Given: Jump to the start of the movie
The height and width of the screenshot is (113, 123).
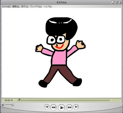Looking at the screenshot, I should click(47, 107).
